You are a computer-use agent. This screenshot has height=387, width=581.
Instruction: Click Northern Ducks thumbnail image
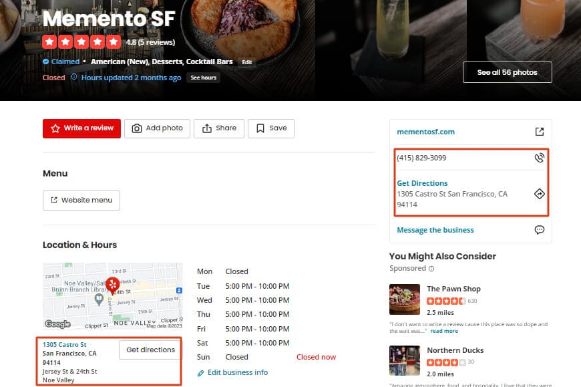[x=405, y=361]
